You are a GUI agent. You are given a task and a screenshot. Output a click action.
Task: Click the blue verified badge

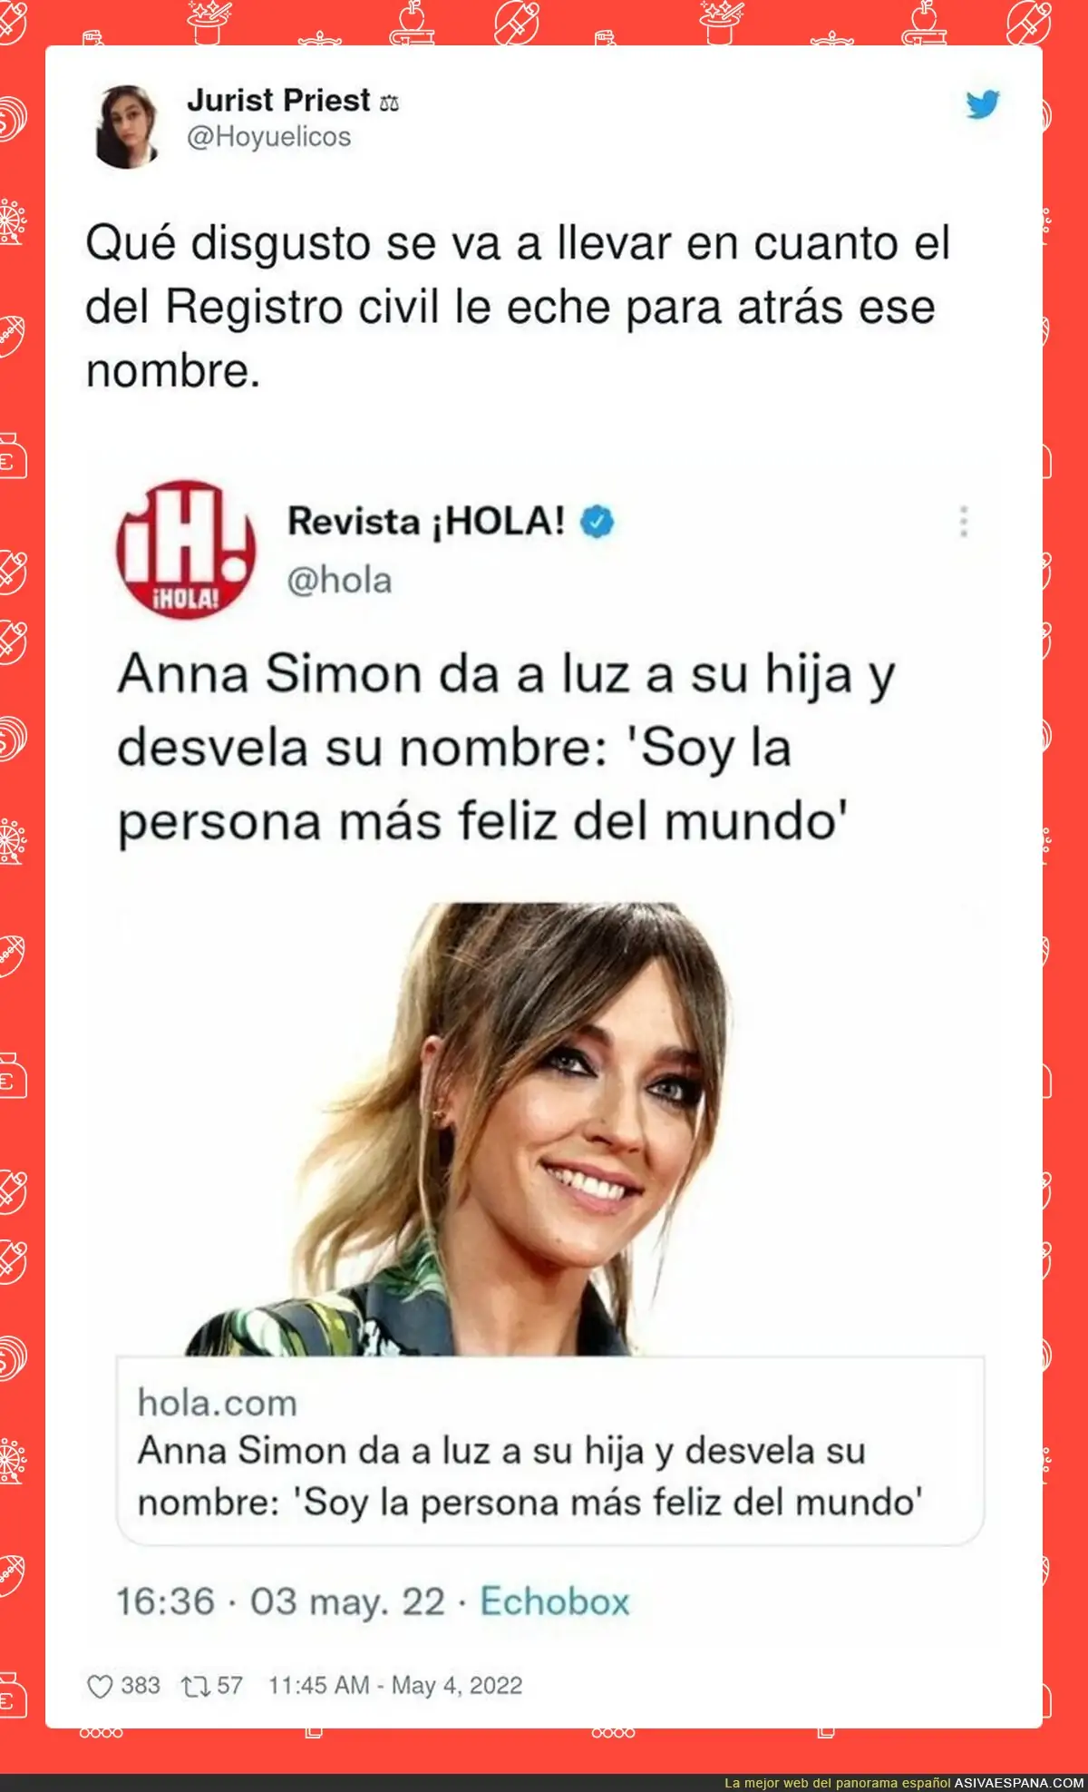click(x=597, y=522)
